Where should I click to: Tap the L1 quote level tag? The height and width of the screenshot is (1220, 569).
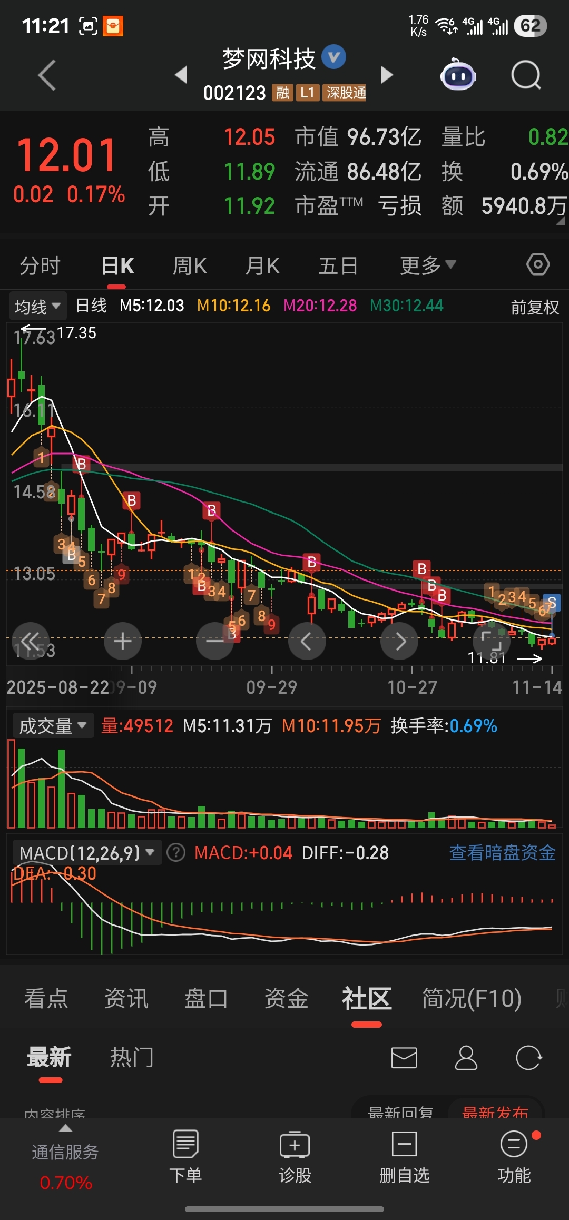[308, 93]
